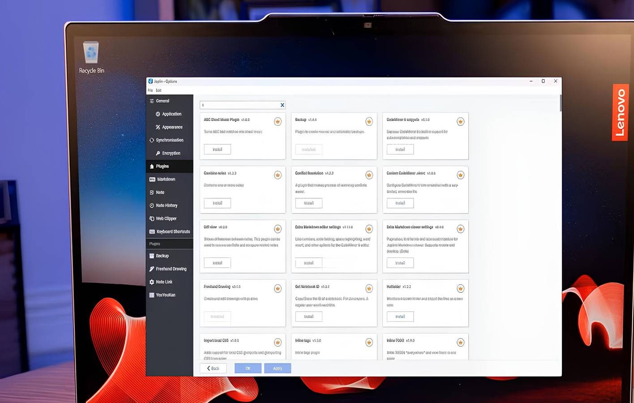The height and width of the screenshot is (403, 634).
Task: Focus the plugin search field
Action: click(x=240, y=105)
